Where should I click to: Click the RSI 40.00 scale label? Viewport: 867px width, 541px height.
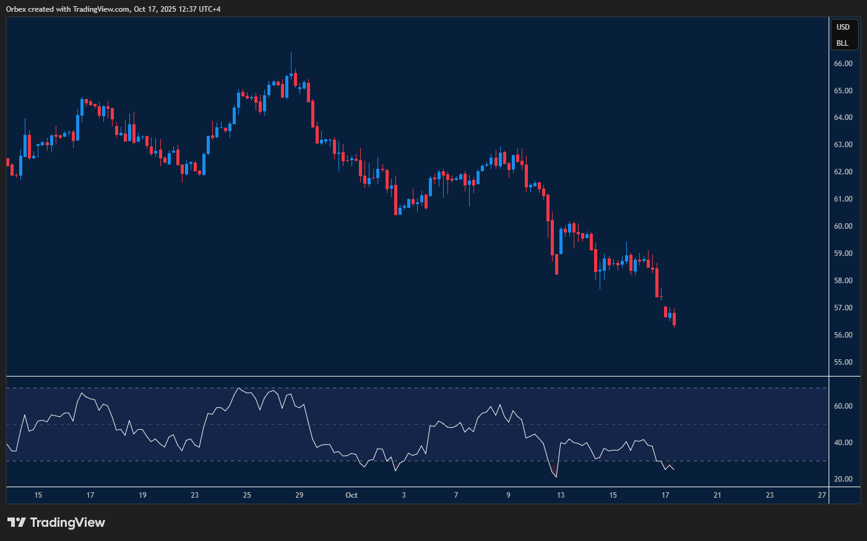point(843,443)
